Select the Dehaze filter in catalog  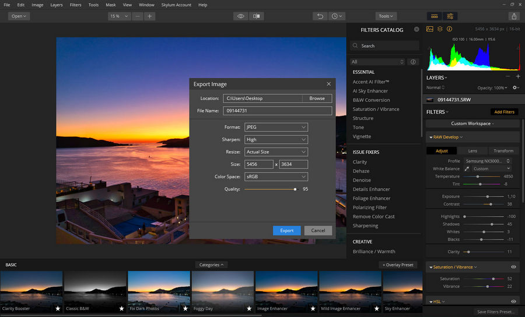pyautogui.click(x=361, y=171)
